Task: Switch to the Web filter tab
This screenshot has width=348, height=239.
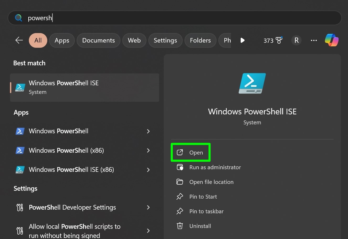Action: click(134, 40)
